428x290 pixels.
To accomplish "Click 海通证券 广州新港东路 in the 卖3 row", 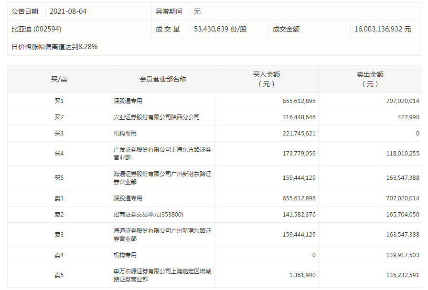I will click(x=162, y=235).
